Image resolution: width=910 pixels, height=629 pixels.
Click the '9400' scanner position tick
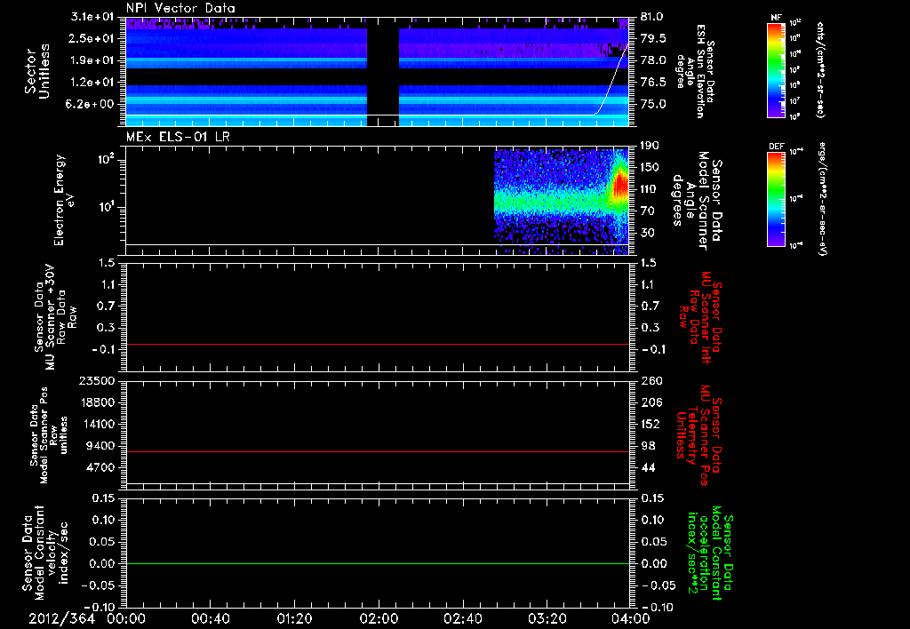pyautogui.click(x=101, y=446)
